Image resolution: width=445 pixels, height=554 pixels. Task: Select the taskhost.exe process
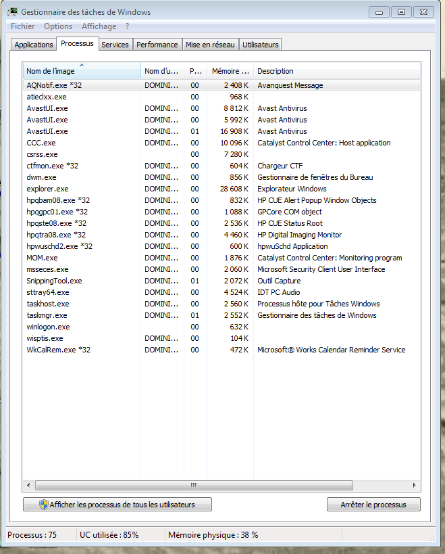point(221,304)
